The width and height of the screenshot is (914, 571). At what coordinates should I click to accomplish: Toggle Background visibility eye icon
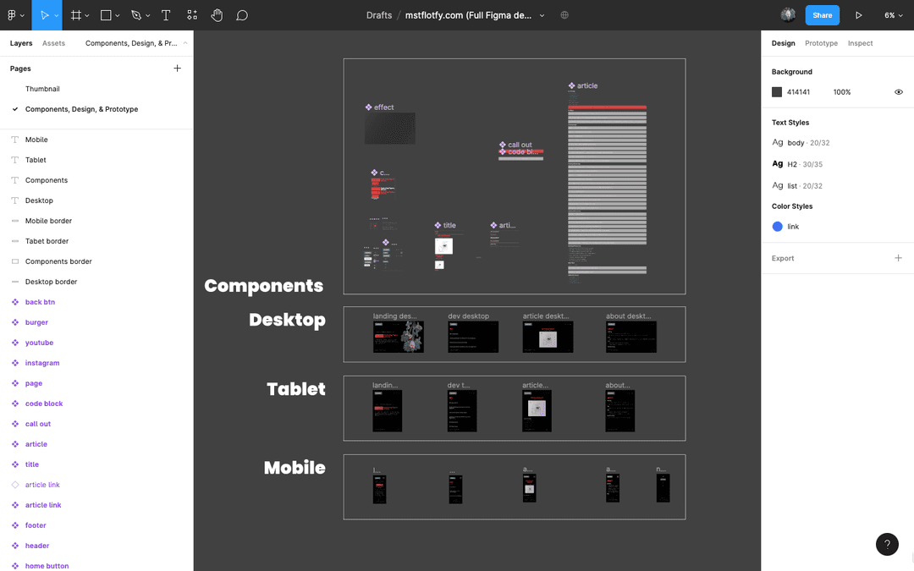point(899,91)
